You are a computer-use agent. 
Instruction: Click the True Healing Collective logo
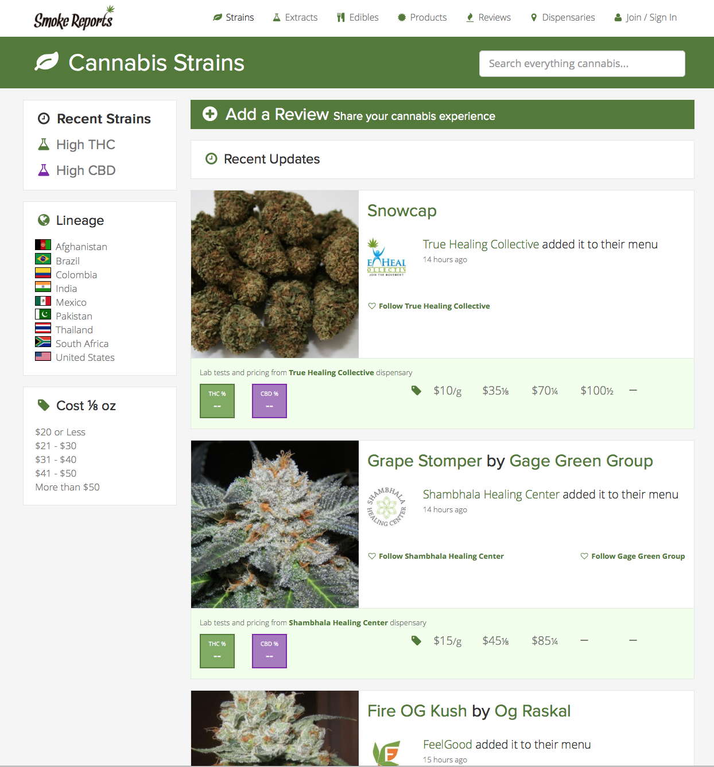point(387,258)
